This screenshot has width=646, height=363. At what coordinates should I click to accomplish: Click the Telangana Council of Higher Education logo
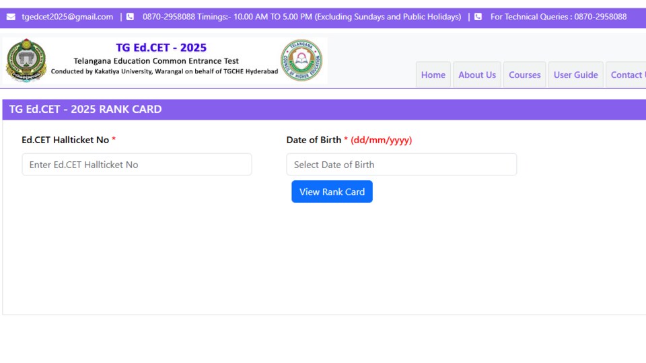pyautogui.click(x=301, y=61)
